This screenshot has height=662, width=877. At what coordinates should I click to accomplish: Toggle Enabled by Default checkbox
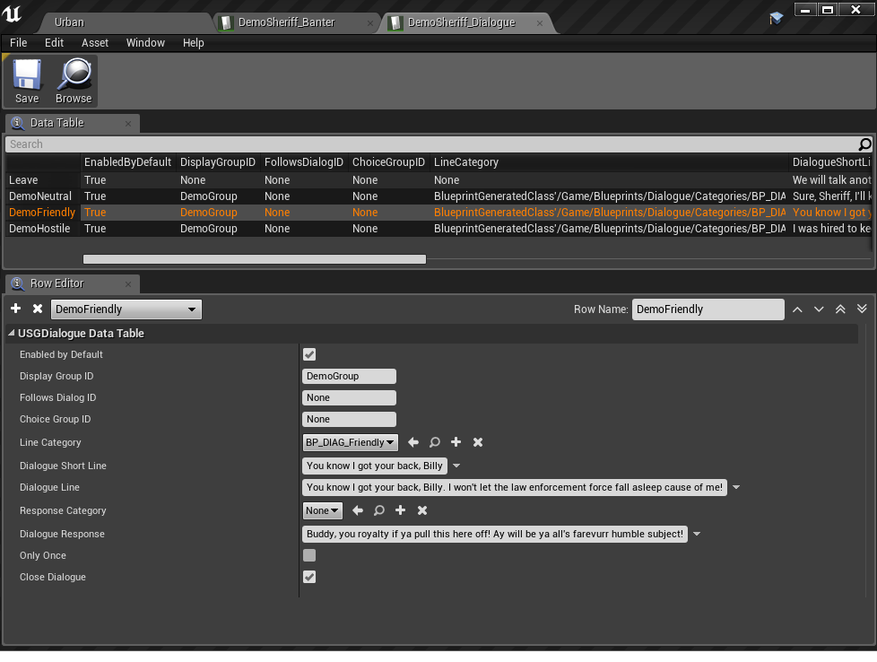click(x=309, y=354)
